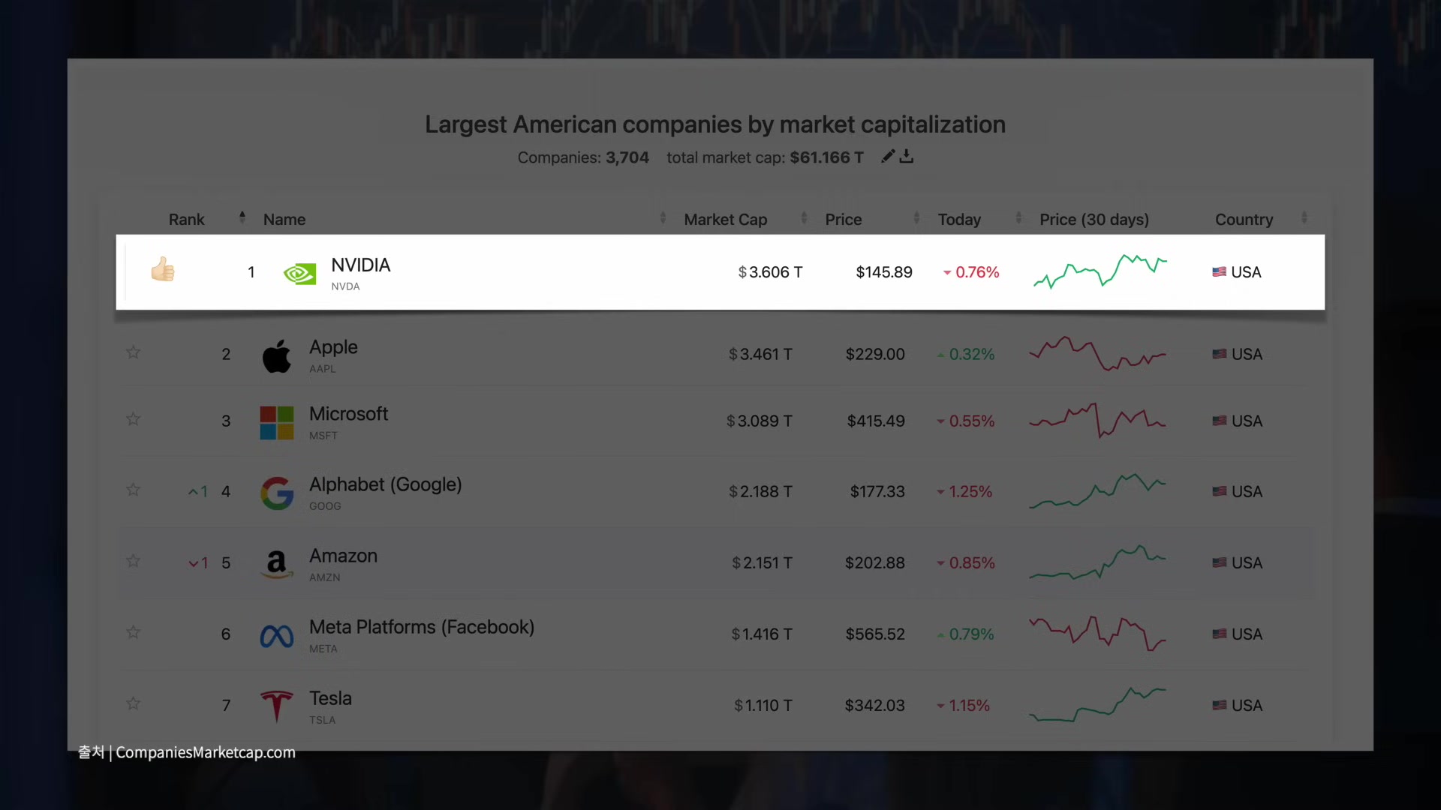Sort by Market Cap column arrows
This screenshot has width=1441, height=810.
(x=804, y=218)
